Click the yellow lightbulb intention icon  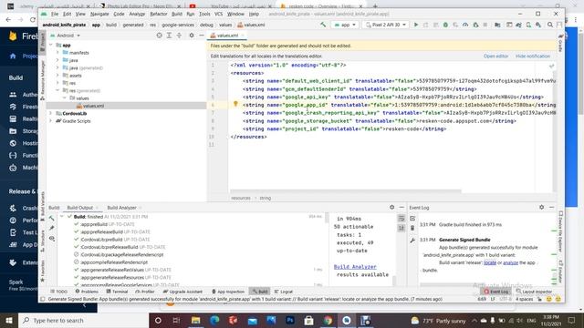pos(235,104)
